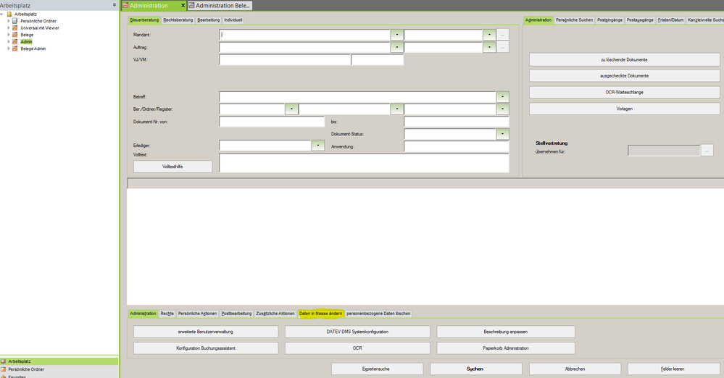This screenshot has height=378, width=724.
Task: Open the last Ber./Ordner/Register dropdown
Action: (x=502, y=109)
